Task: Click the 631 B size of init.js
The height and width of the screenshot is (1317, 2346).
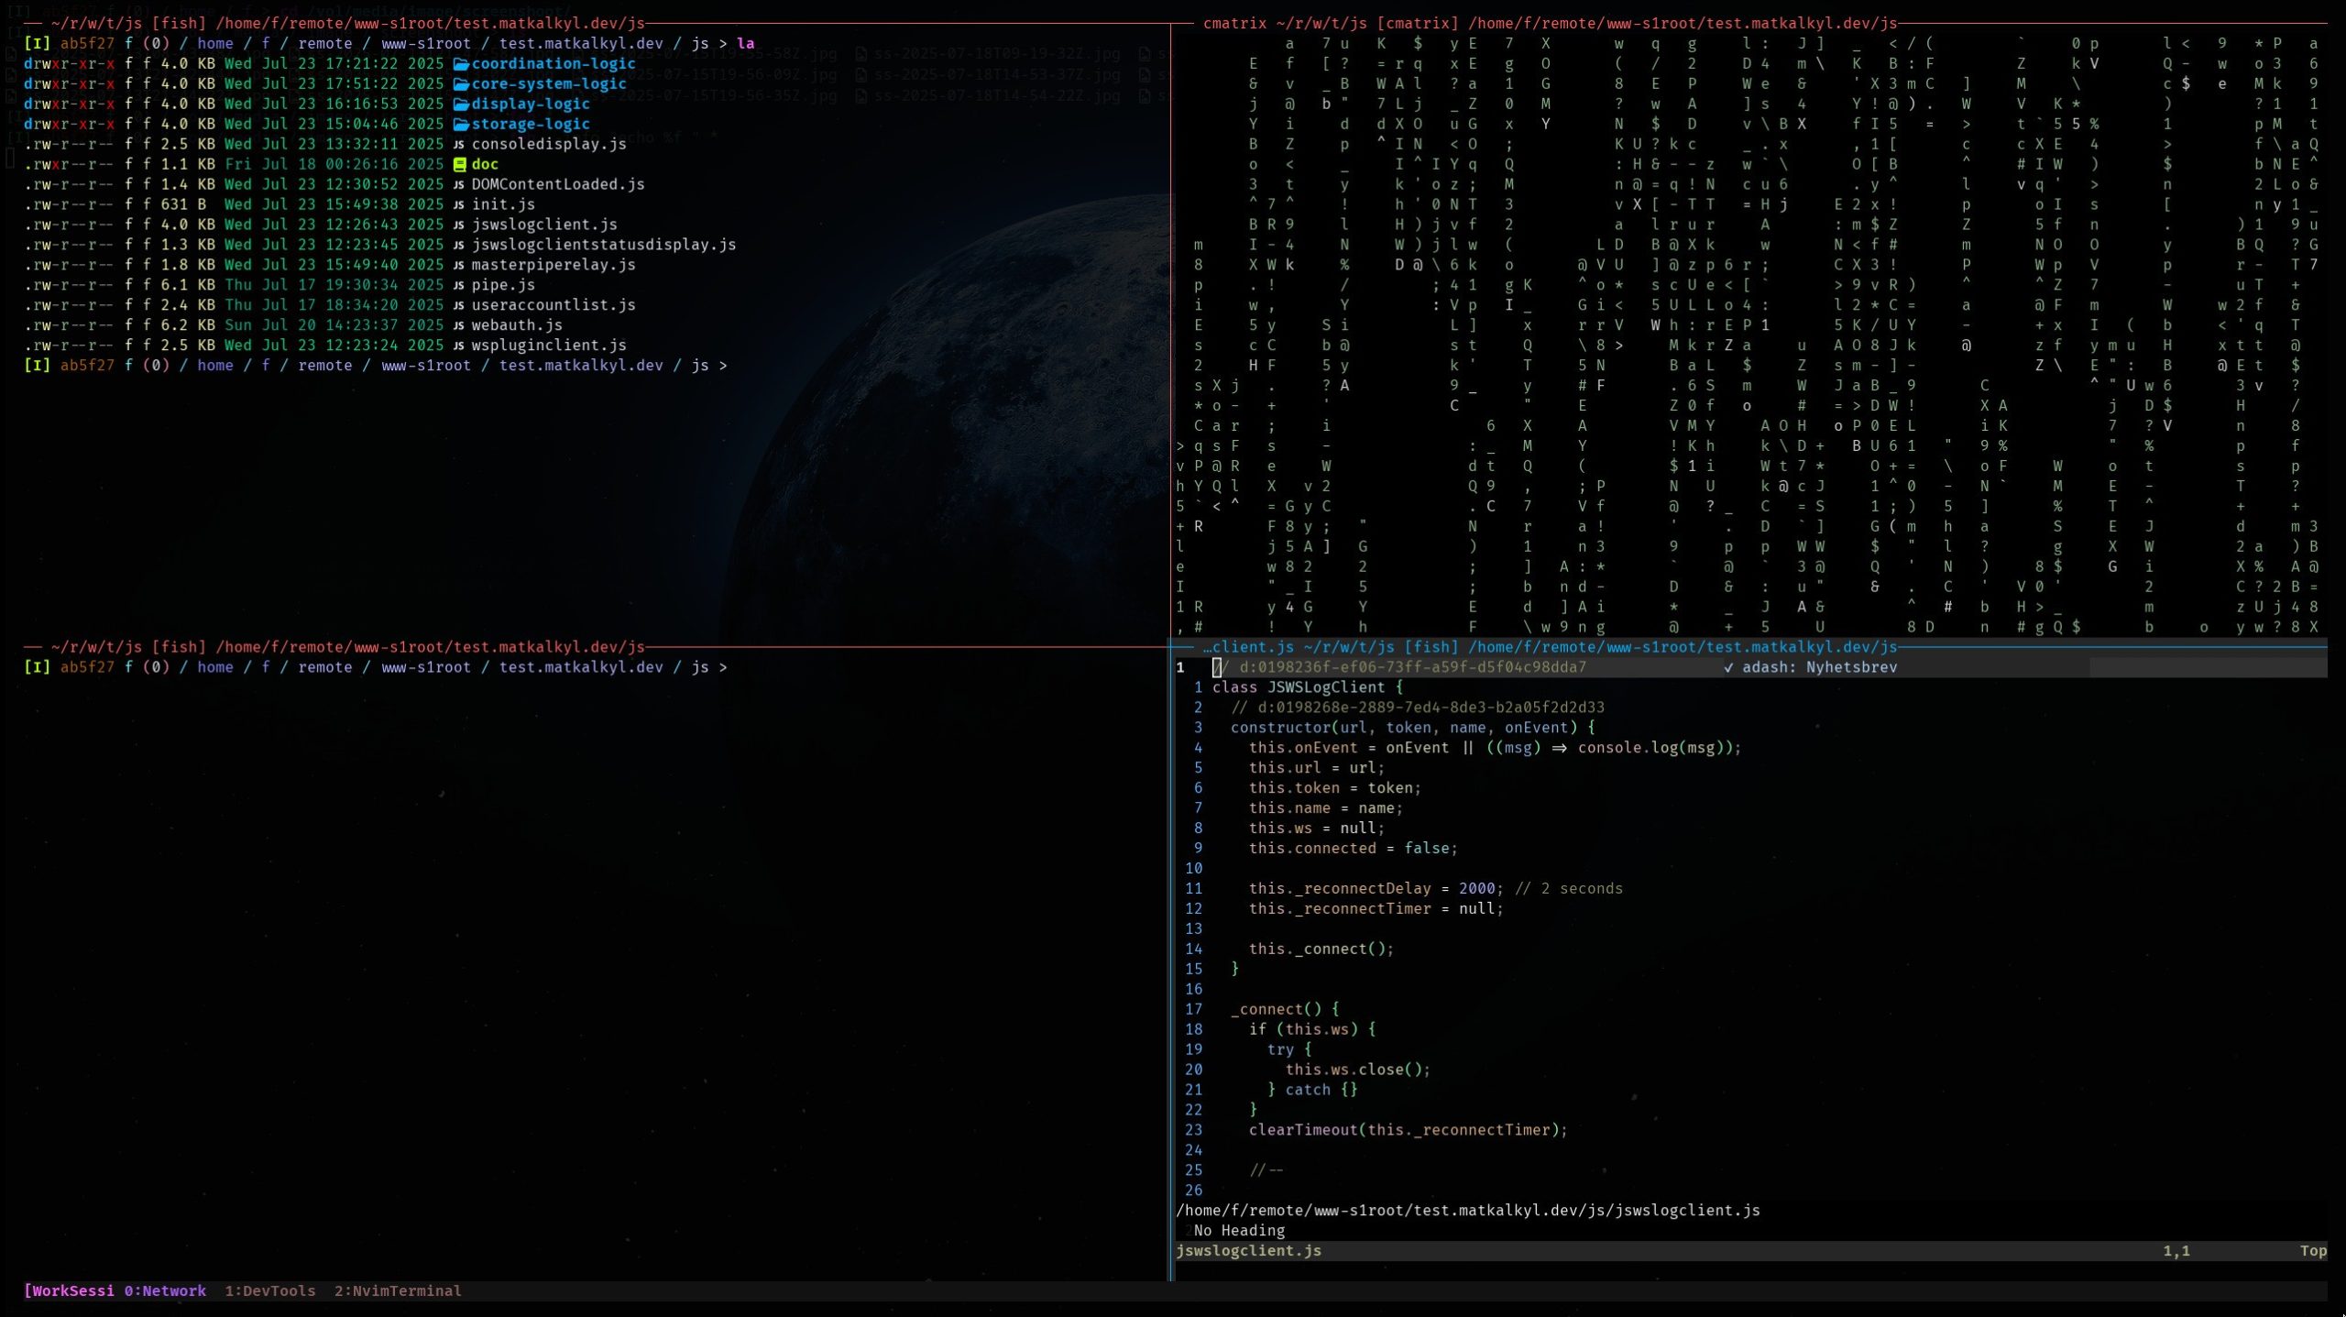Action: (x=183, y=205)
